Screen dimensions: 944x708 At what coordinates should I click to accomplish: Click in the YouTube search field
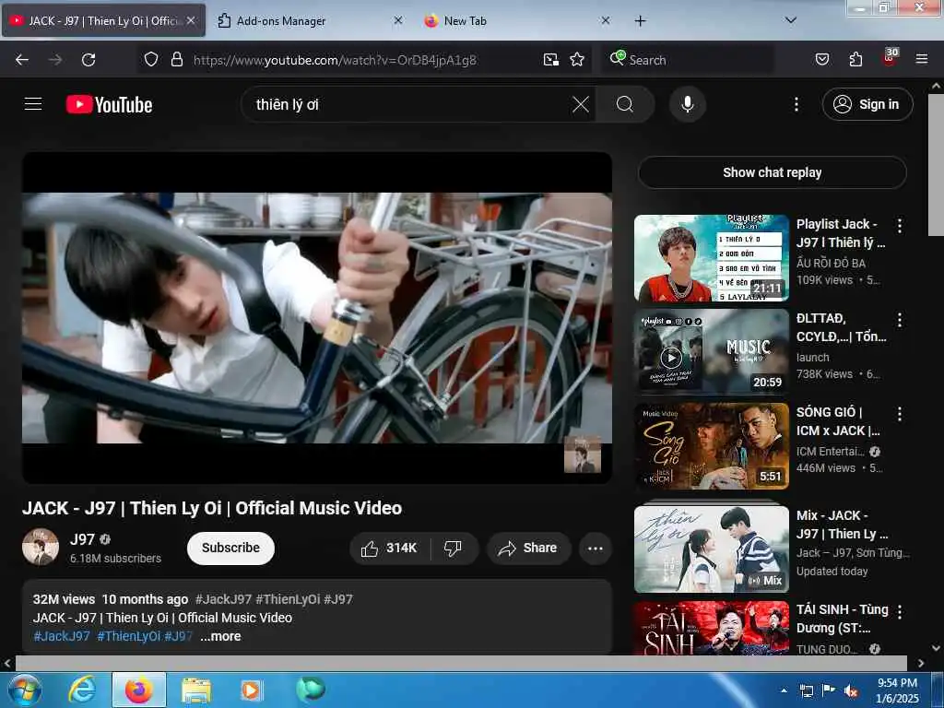pos(409,104)
